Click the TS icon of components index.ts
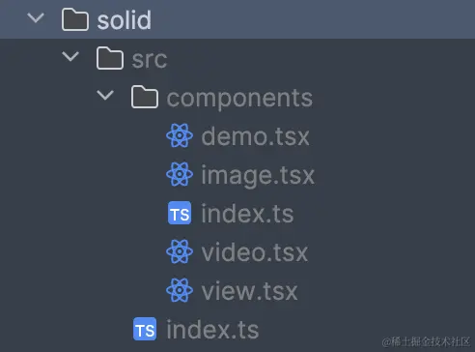The width and height of the screenshot is (475, 352). (180, 213)
